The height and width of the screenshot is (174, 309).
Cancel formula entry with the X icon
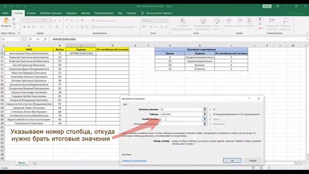tap(30, 39)
